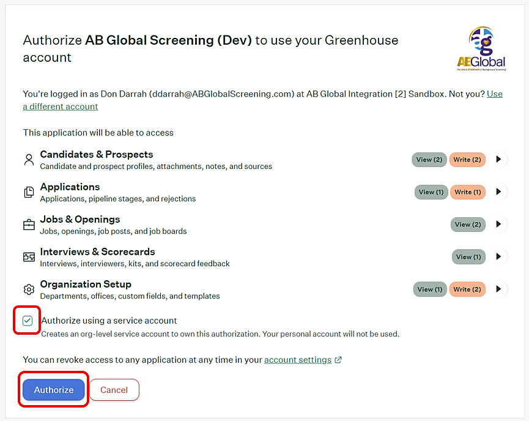
Task: Click the Organization Setup gear icon
Action: coord(29,289)
